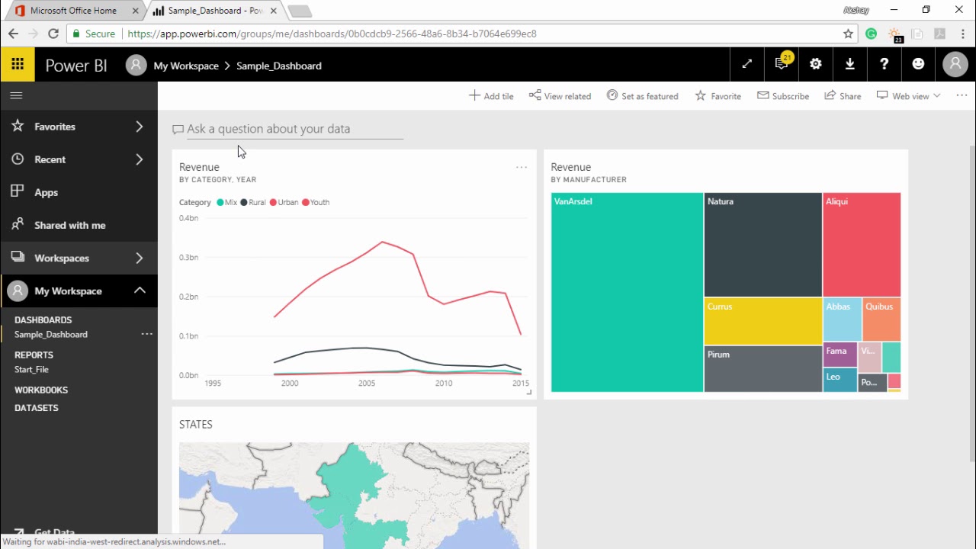Select the Sample_Dashboard browser tab
Screen dimensions: 976x549
(215, 11)
